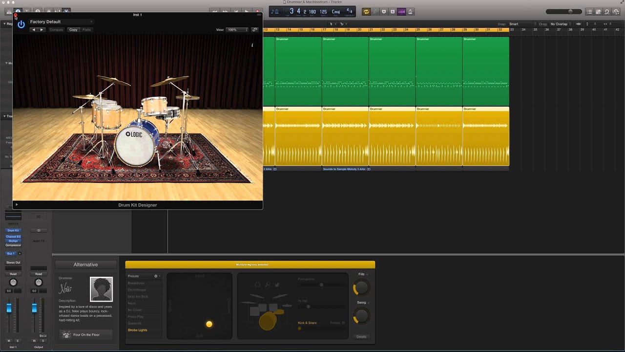Viewport: 625px width, 352px height.
Task: Open the Channel EQ plug-in slot
Action: (x=13, y=237)
